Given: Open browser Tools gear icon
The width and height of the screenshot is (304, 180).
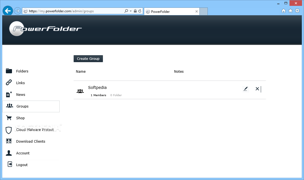Looking at the screenshot, I should pyautogui.click(x=297, y=11).
